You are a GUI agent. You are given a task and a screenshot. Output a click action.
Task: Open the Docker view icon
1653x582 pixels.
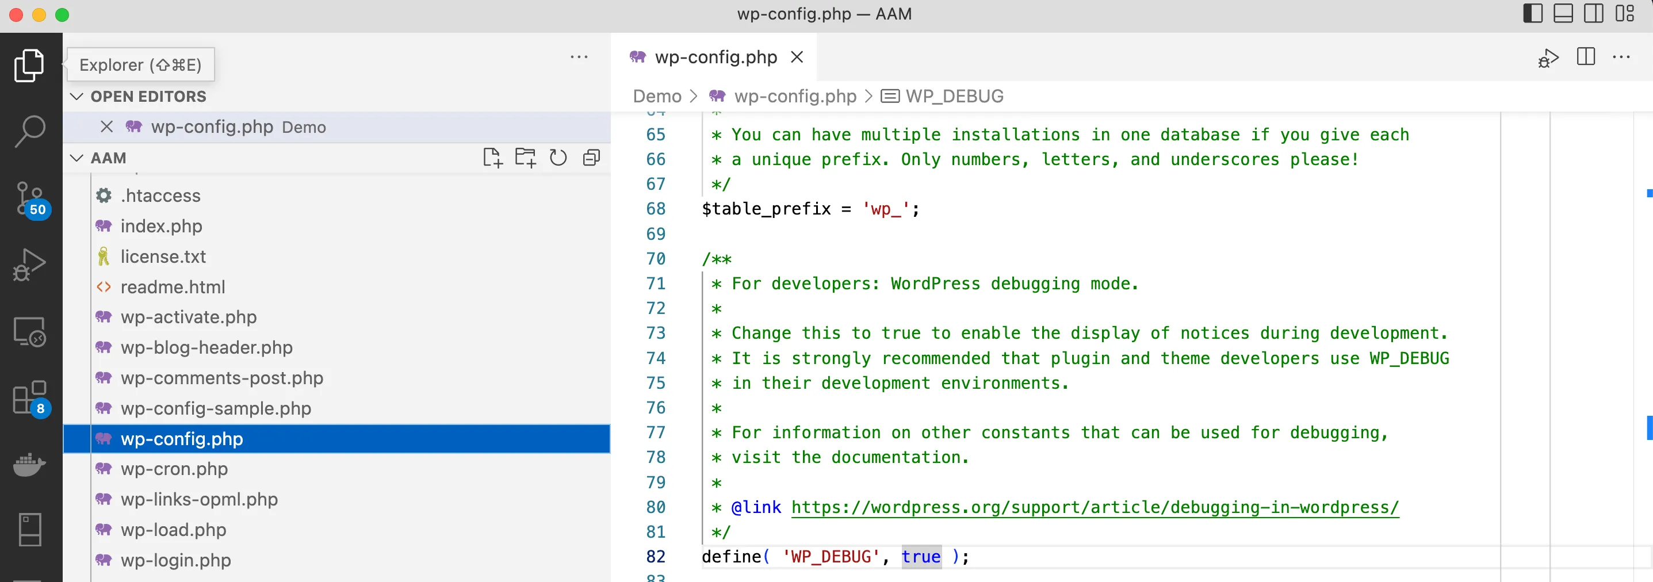(29, 465)
